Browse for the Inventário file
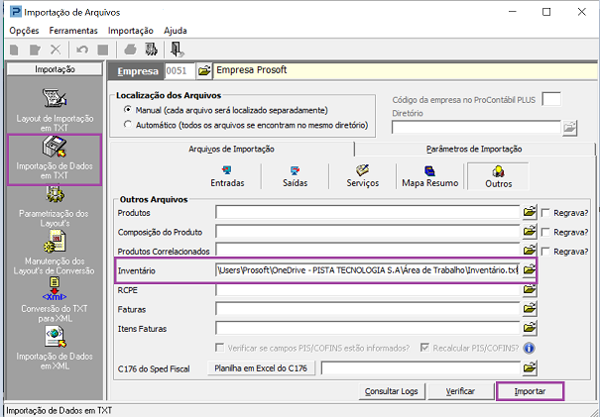 (530, 270)
